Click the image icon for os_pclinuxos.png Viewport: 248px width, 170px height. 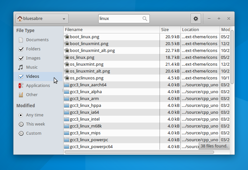[x=67, y=78]
